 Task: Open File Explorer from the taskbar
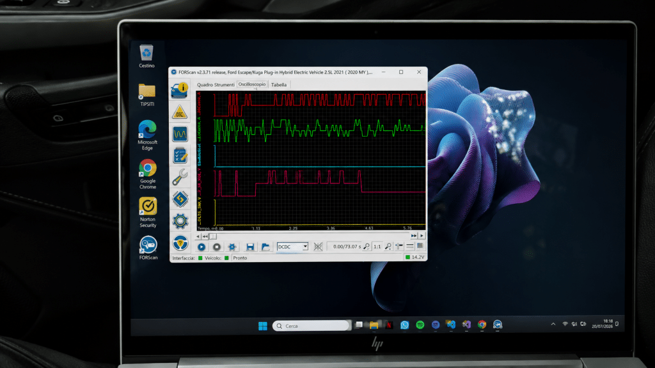pyautogui.click(x=374, y=325)
